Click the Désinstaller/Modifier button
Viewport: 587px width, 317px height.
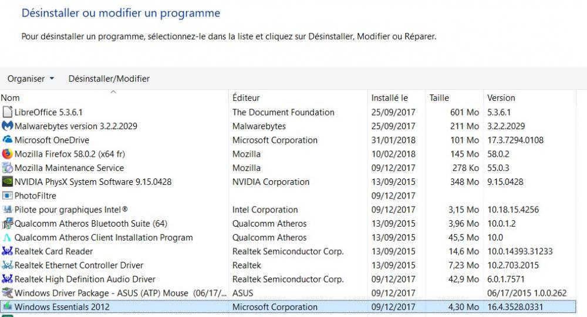pos(109,79)
